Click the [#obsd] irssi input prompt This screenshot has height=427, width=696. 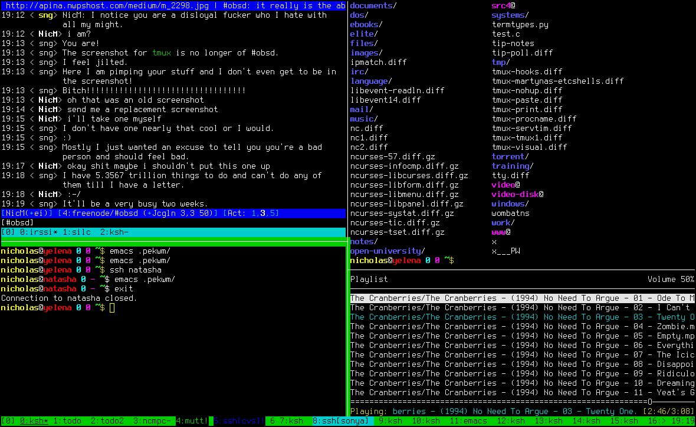click(x=18, y=223)
